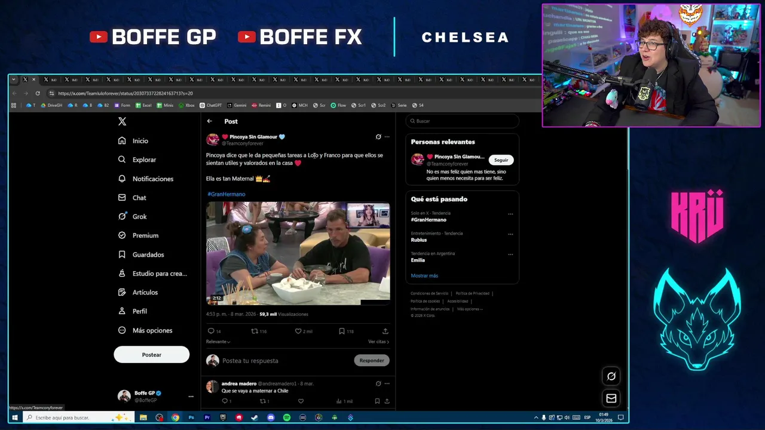Click the Guardados bookmark icon in sidebar
Screen dimensions: 765x430
pyautogui.click(x=122, y=254)
